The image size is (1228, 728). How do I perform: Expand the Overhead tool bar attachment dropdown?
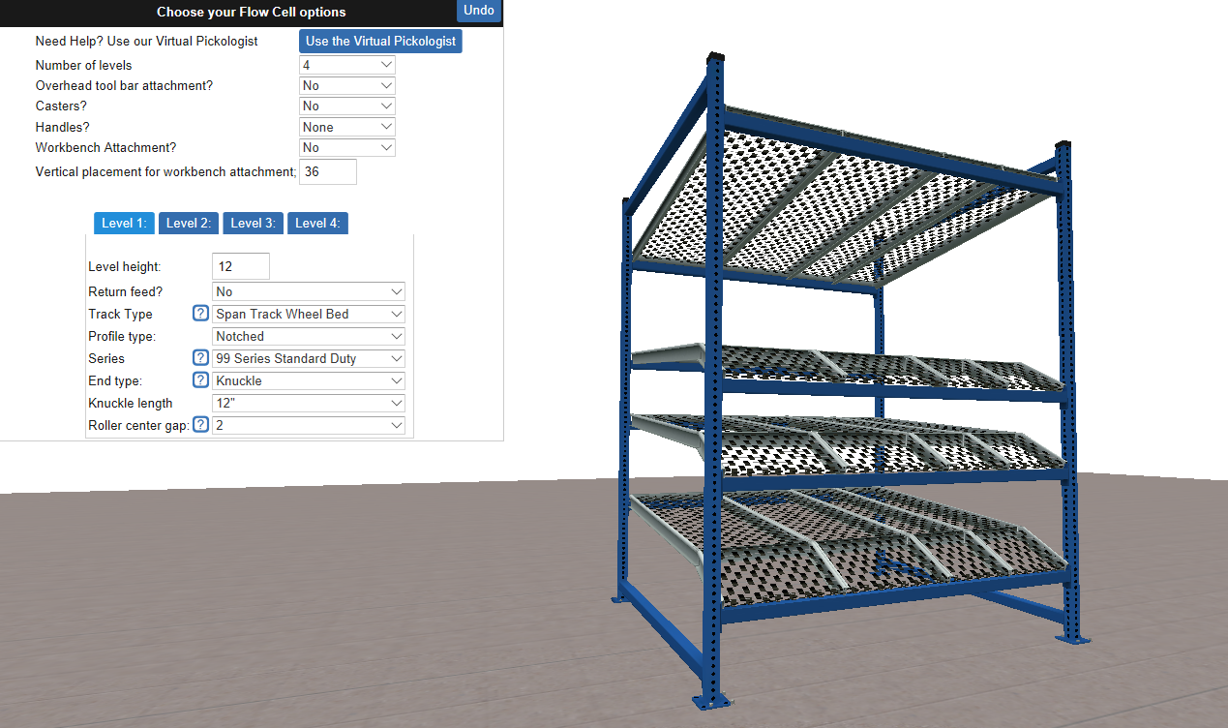[x=346, y=85]
